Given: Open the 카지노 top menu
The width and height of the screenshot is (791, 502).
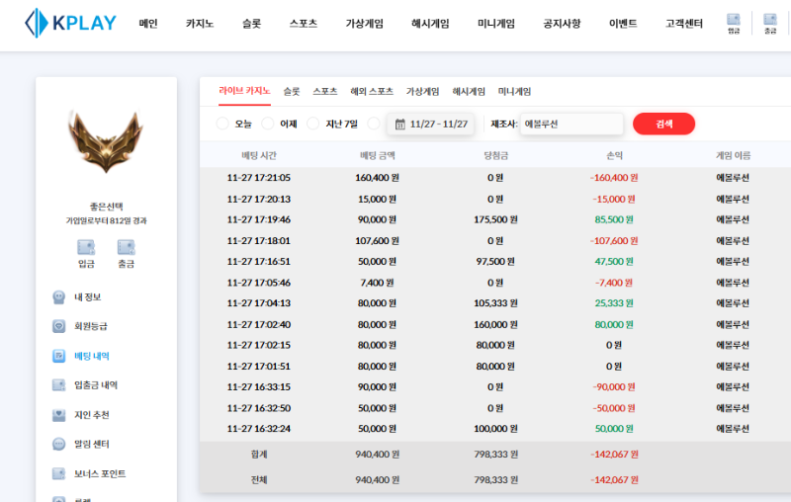Looking at the screenshot, I should point(200,23).
